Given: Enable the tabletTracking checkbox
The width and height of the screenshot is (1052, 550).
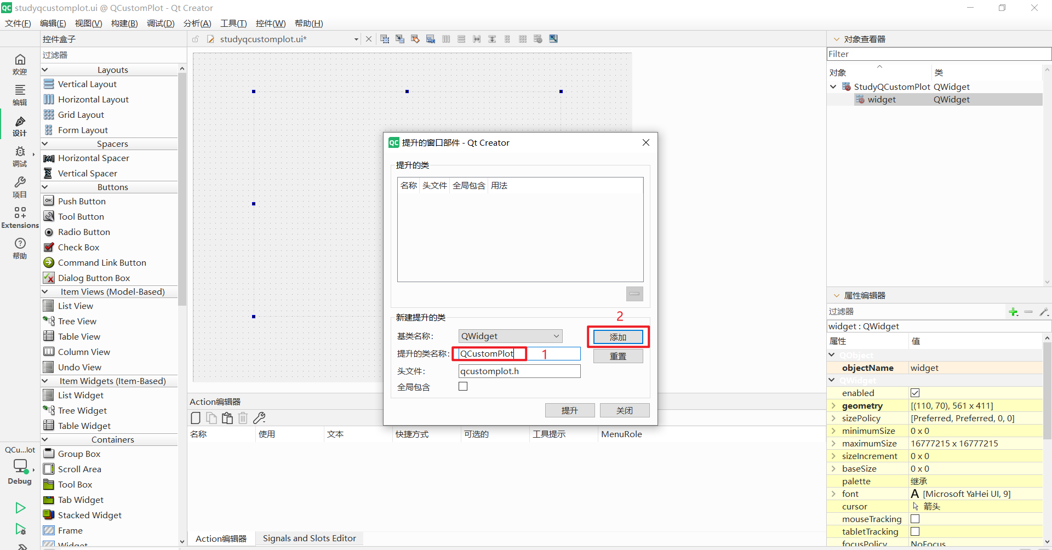Looking at the screenshot, I should [915, 531].
